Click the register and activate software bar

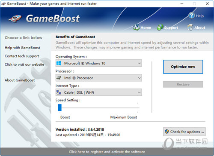click(107, 152)
